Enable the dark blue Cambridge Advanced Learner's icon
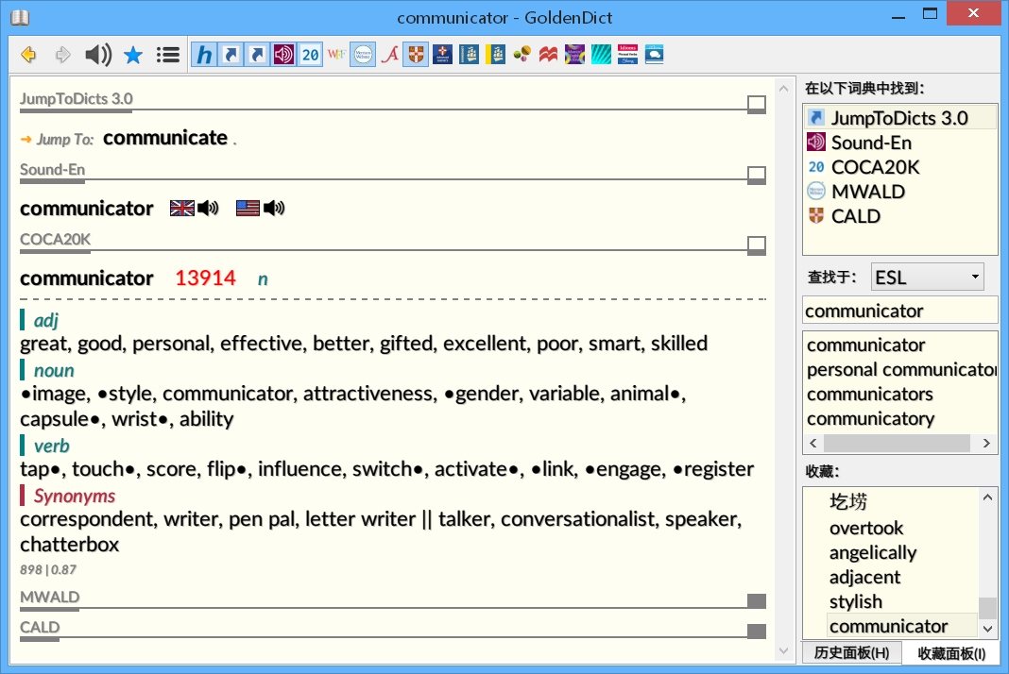This screenshot has width=1009, height=674. 442,55
